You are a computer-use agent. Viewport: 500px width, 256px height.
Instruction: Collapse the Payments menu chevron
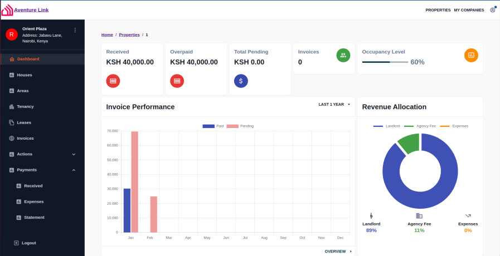point(74,170)
